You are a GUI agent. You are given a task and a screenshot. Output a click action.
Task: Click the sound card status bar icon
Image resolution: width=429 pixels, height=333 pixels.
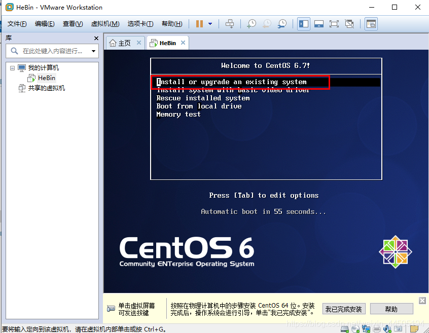click(x=387, y=329)
